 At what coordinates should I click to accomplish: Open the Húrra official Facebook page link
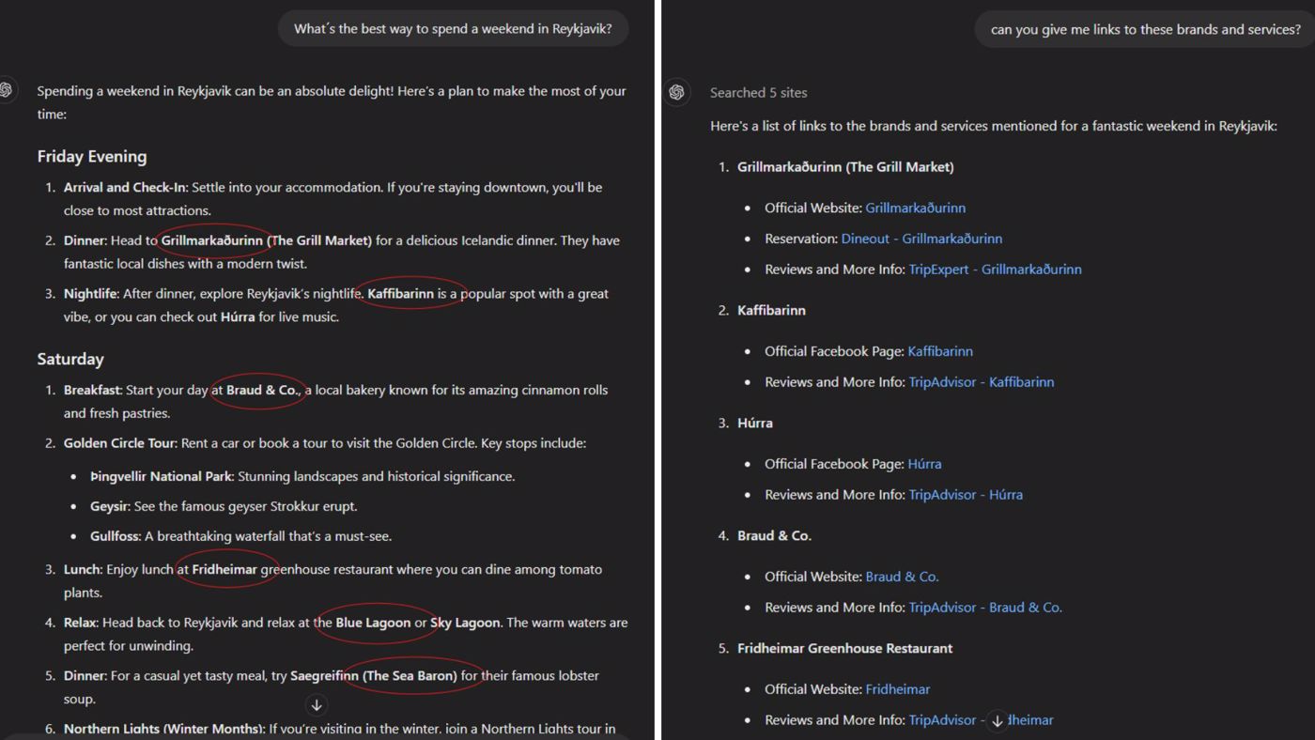(x=924, y=464)
